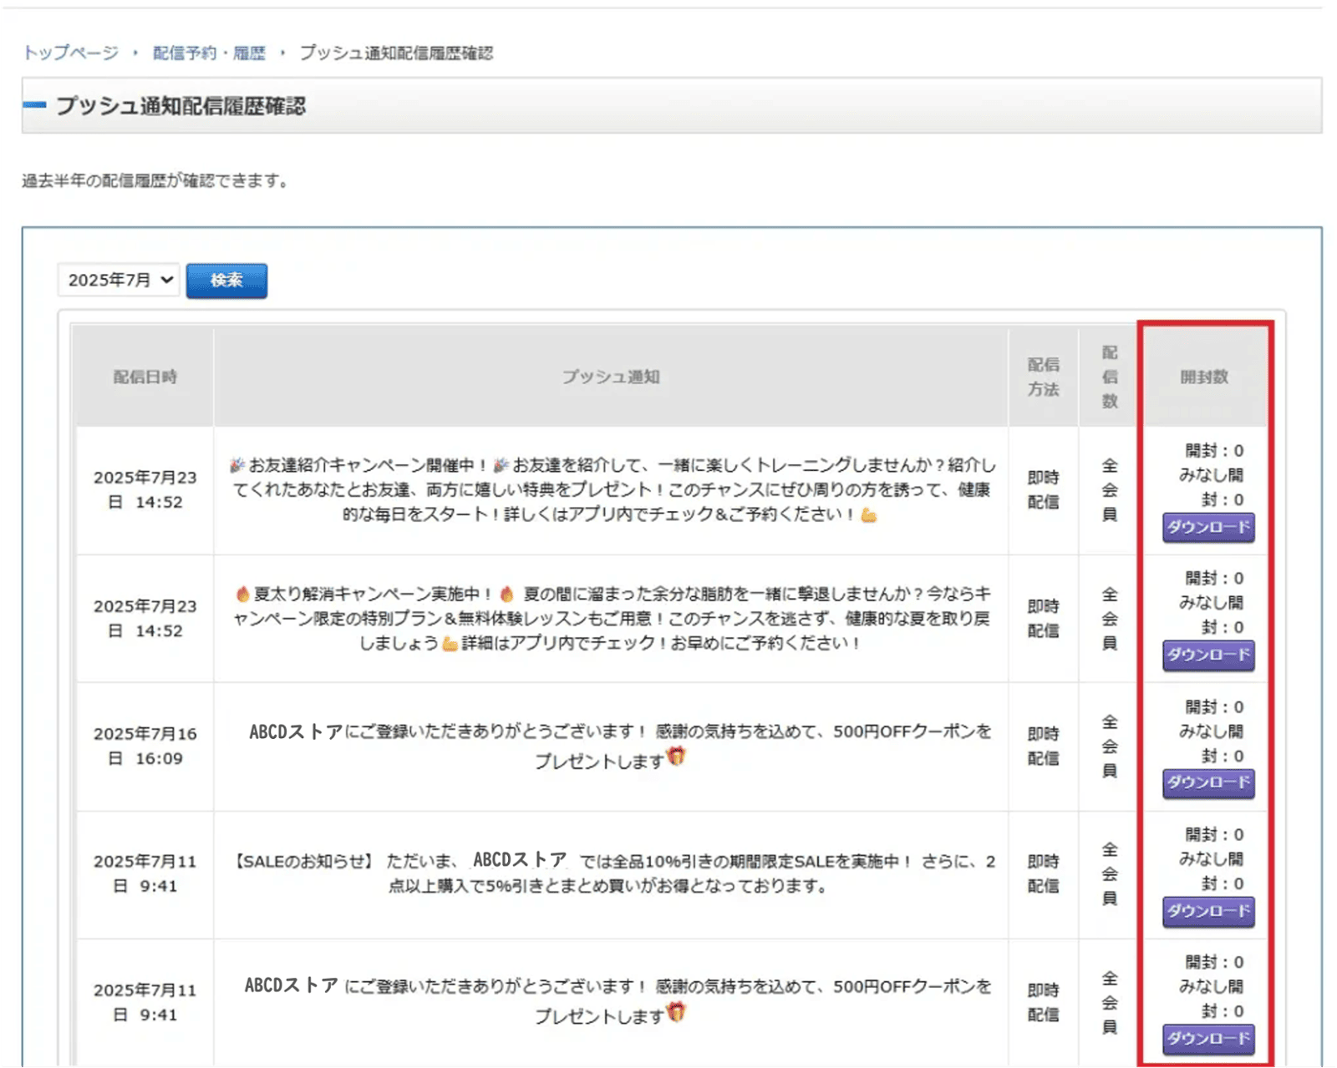Screen dimensions: 1337x1068
Task: Click ダウンロード for the SALEのお知らせ notification
Action: 1208,910
